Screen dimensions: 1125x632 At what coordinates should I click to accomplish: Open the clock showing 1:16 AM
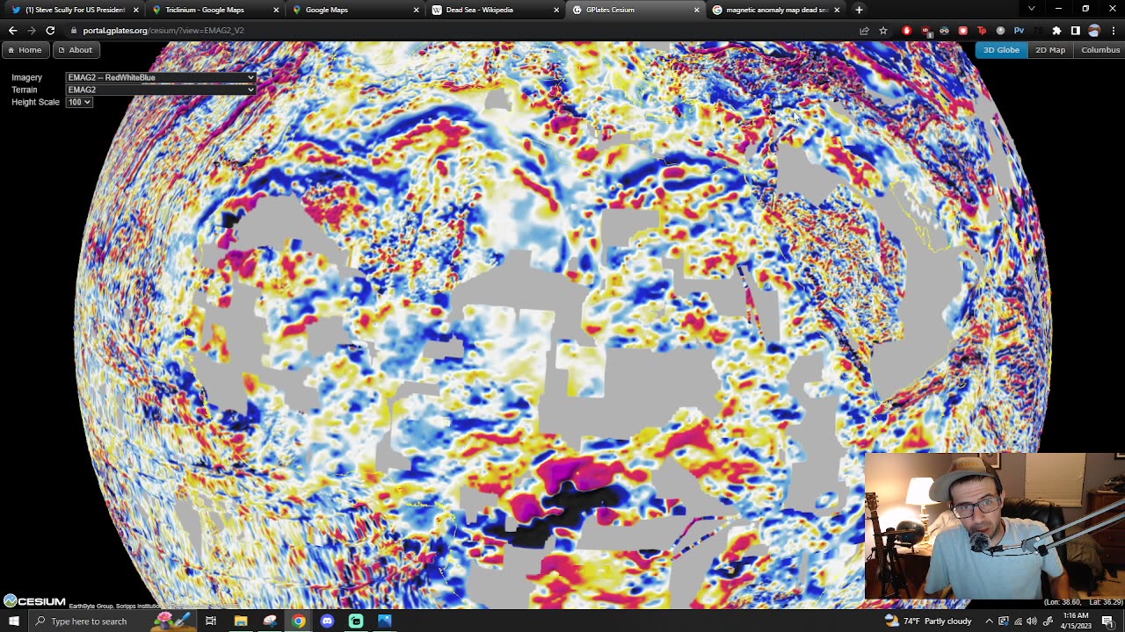point(1075,621)
